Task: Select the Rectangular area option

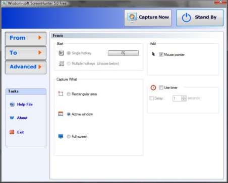Action: coord(69,94)
